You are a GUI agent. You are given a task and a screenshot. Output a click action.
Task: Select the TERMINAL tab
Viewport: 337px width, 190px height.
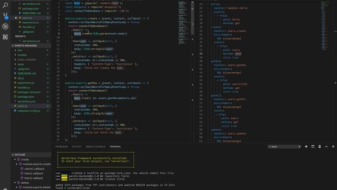click(x=115, y=147)
